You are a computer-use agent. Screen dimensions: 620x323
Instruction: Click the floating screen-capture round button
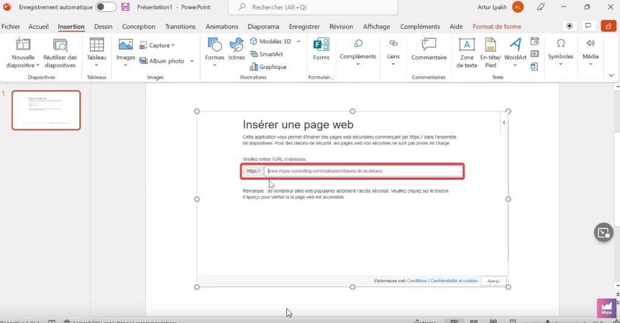pos(604,232)
